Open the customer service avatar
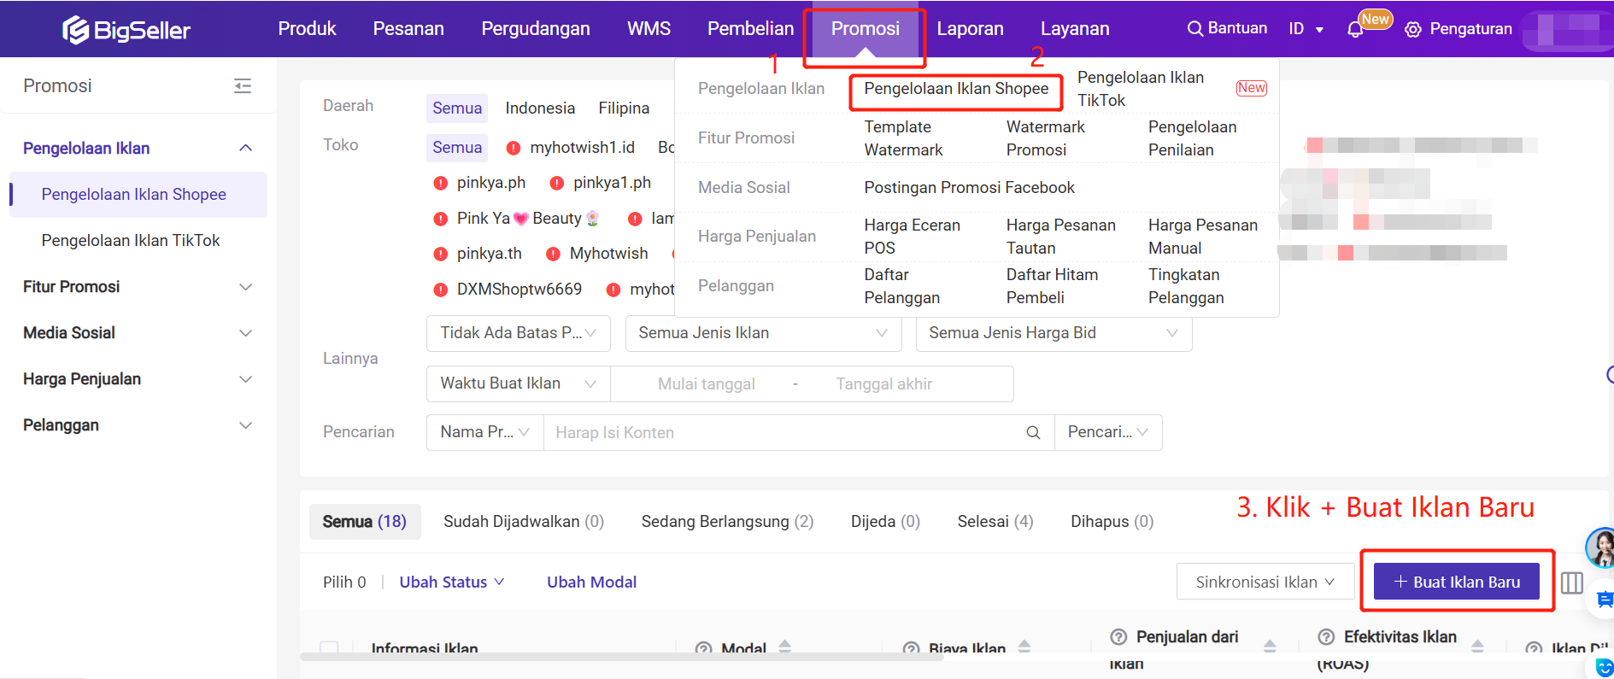Image resolution: width=1614 pixels, height=679 pixels. (x=1600, y=547)
